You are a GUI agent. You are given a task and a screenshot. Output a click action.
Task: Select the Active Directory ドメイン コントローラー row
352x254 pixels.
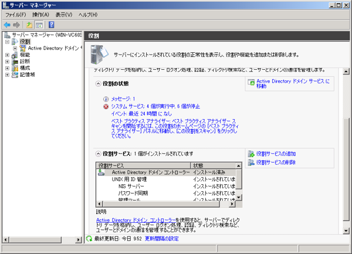tap(165, 172)
